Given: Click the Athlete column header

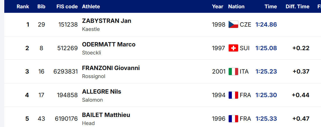Looking at the screenshot, I should [x=91, y=7].
